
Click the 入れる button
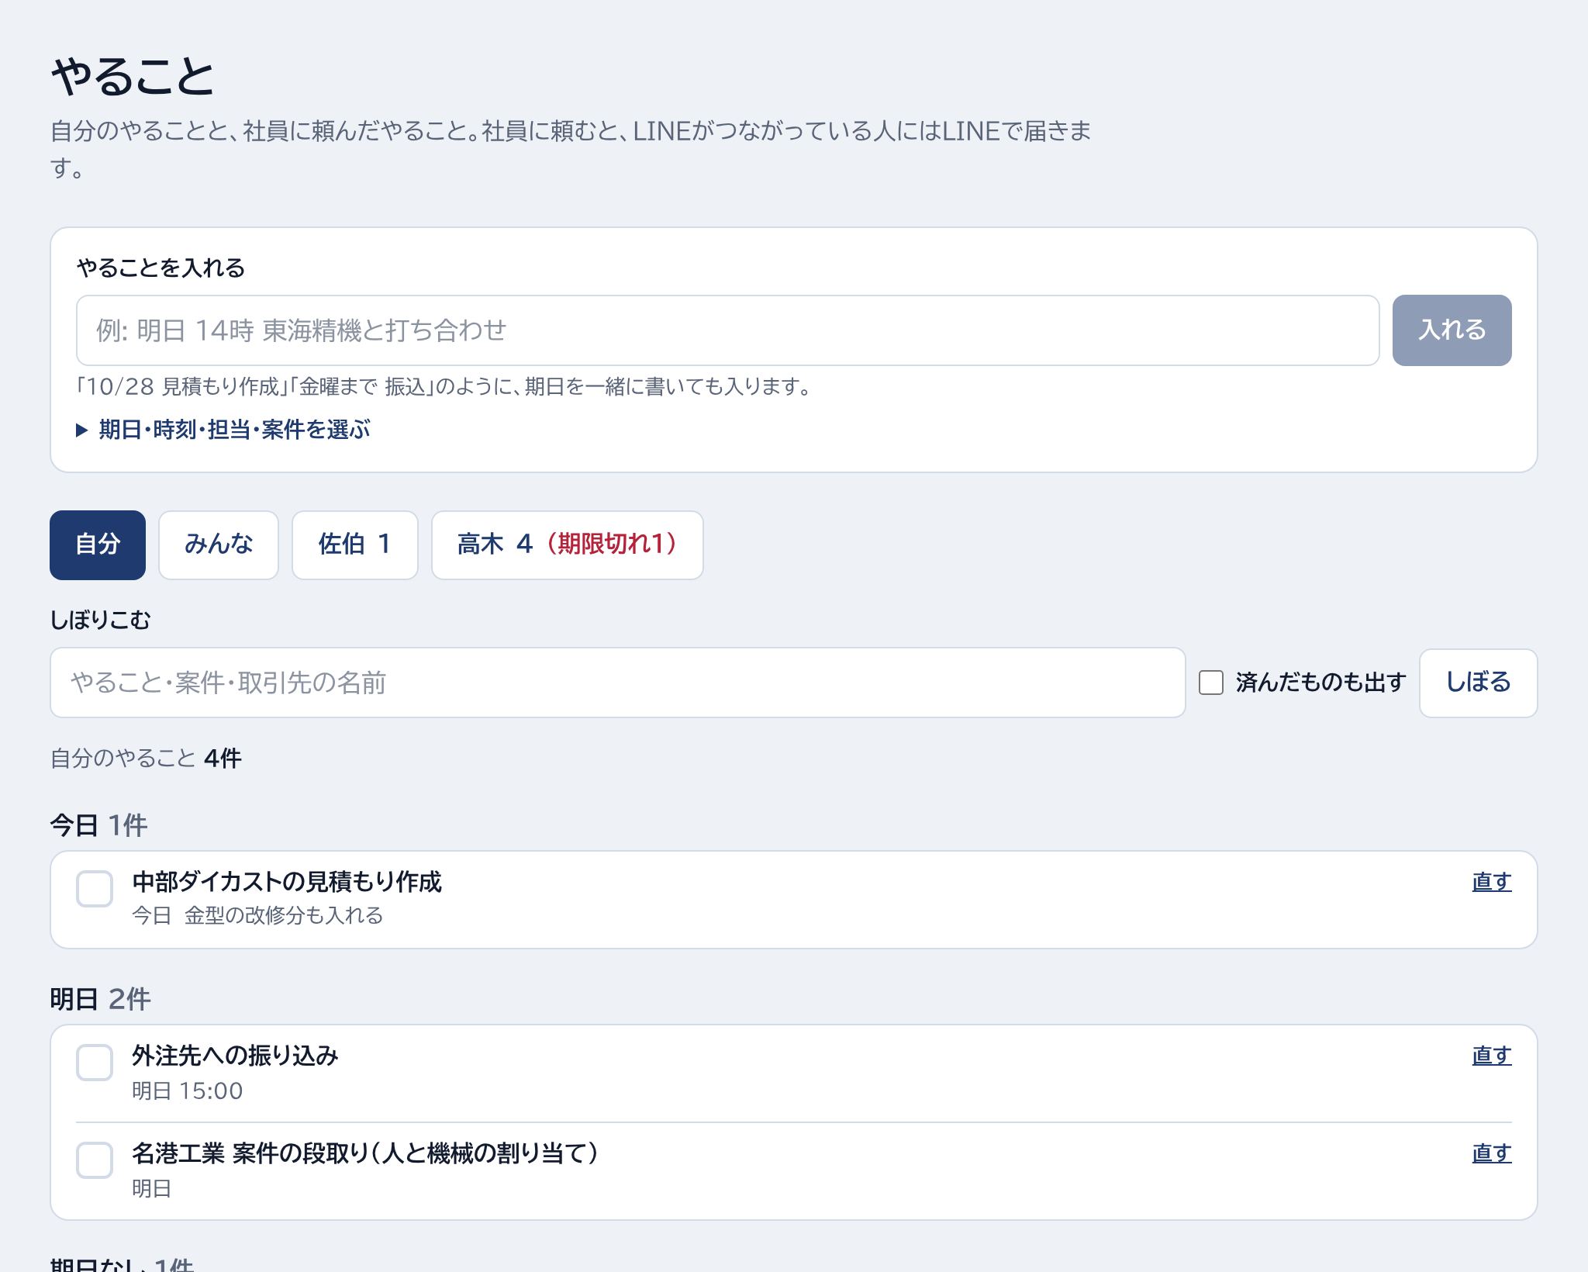[x=1452, y=330]
